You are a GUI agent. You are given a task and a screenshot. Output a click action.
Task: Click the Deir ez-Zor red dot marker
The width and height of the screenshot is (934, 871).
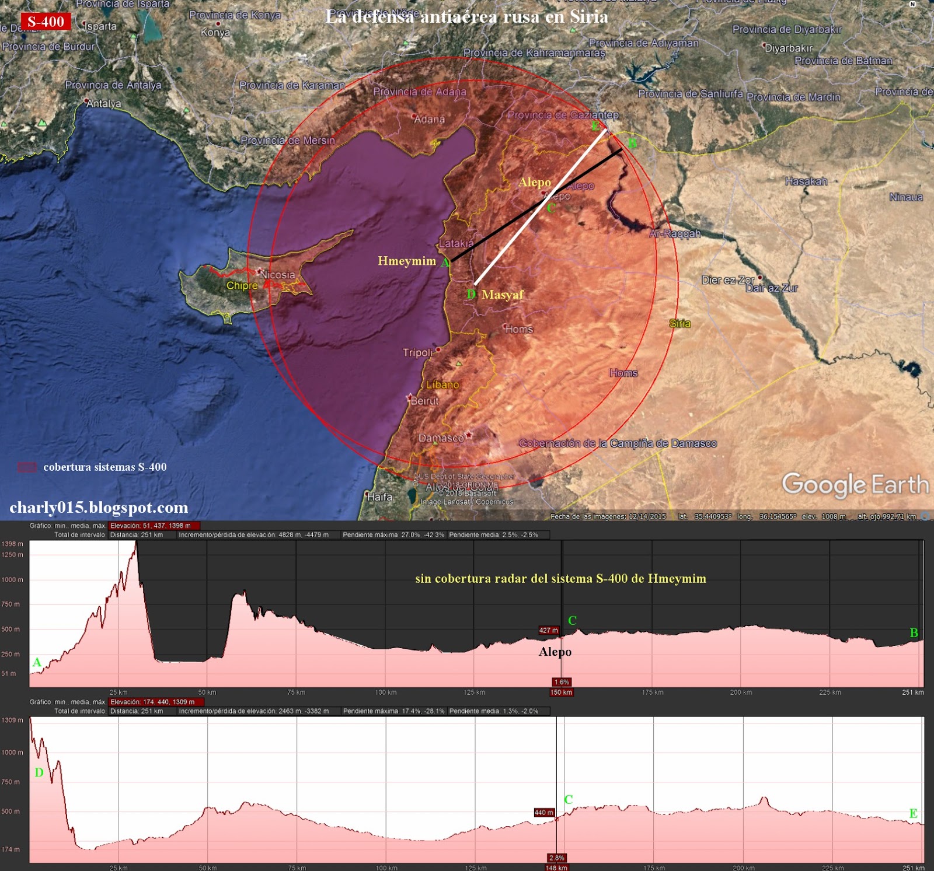click(760, 278)
